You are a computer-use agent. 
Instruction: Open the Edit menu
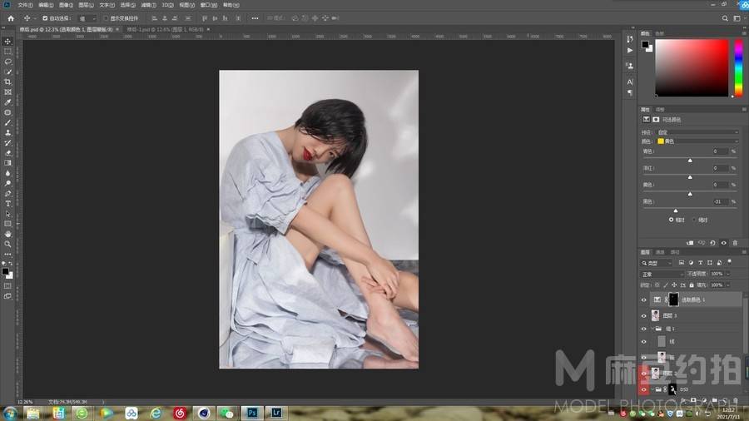coord(46,5)
